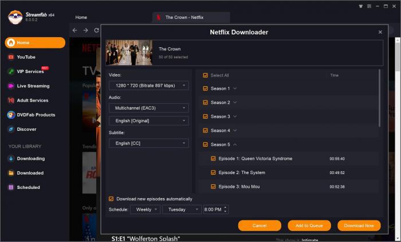Open the Tuesday day dropdown
The image size is (401, 242).
[x=182, y=209]
